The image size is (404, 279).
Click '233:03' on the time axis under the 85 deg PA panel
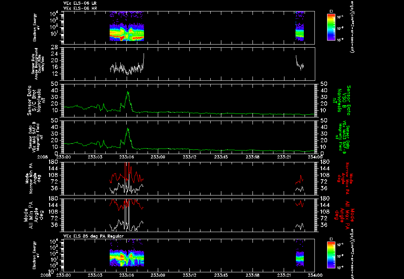point(95,275)
